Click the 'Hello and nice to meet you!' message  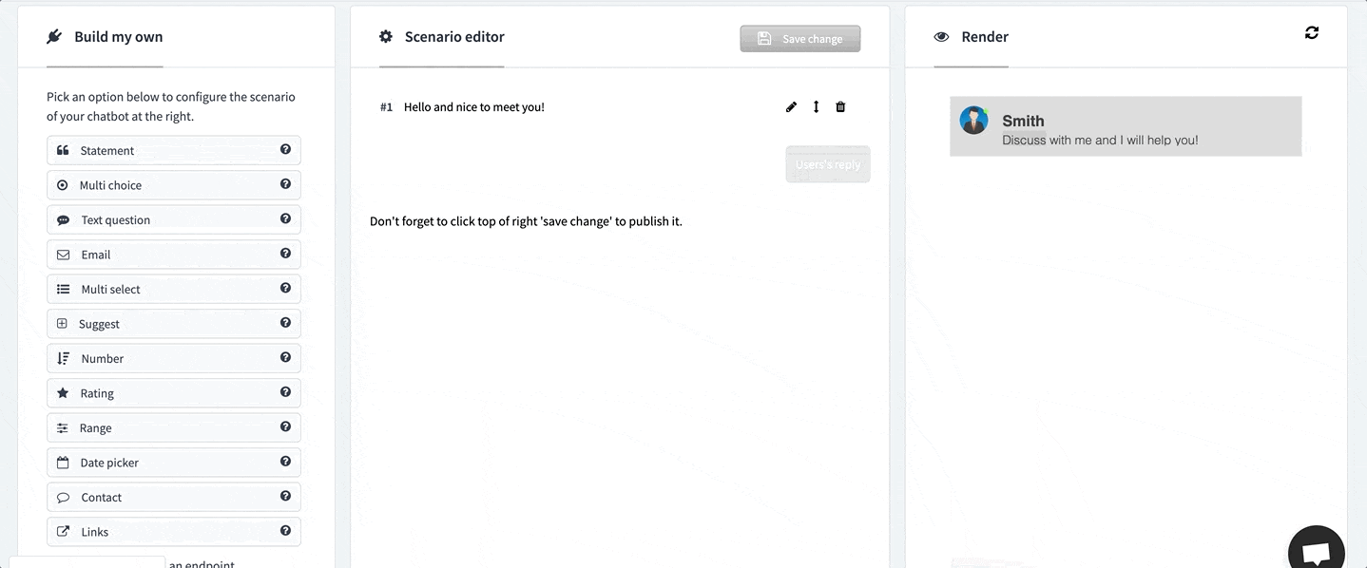(473, 107)
